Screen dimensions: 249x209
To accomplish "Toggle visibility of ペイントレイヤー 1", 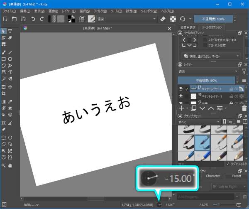I will point(181,96).
